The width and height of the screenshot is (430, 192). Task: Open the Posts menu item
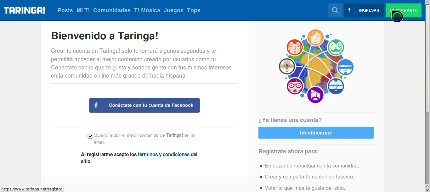pos(65,10)
